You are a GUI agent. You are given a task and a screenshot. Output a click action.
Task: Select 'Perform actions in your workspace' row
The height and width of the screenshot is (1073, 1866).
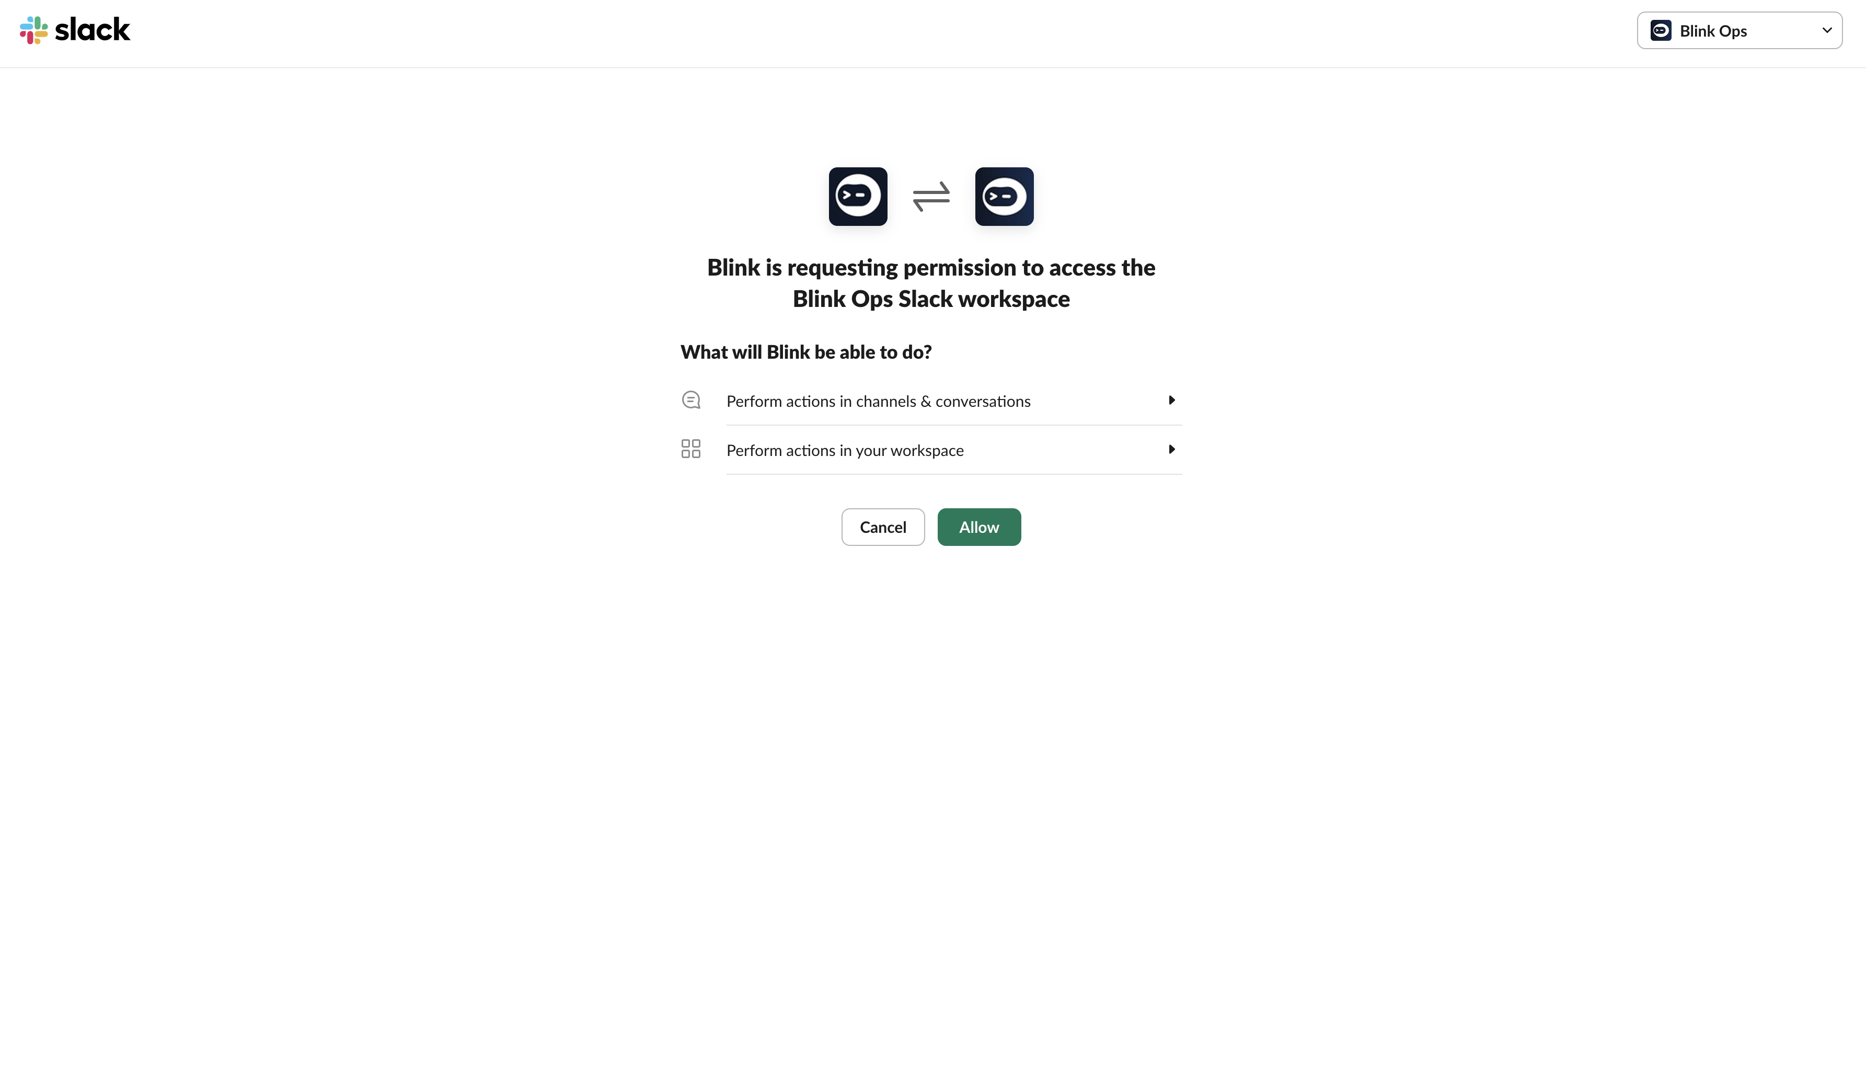click(931, 450)
